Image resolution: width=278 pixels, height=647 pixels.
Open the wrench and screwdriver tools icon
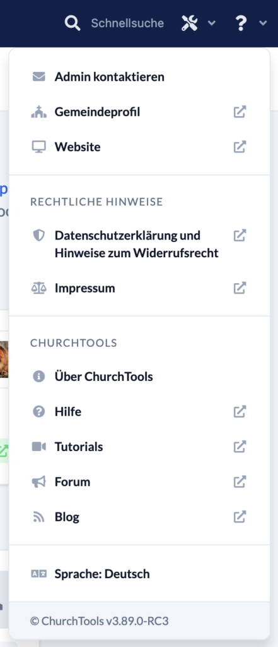tap(190, 23)
